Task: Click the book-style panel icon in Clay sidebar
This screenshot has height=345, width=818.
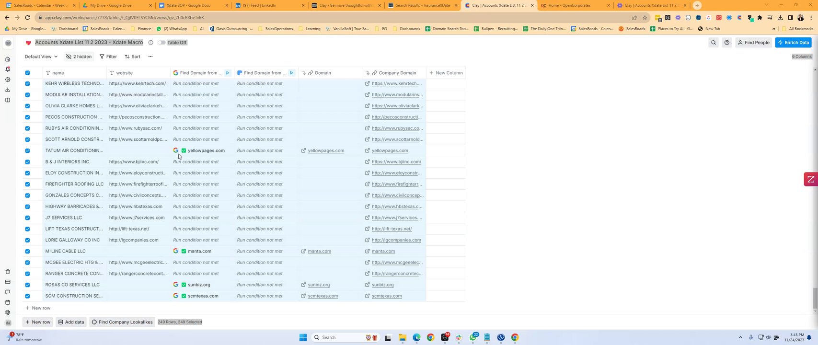Action: (8, 100)
